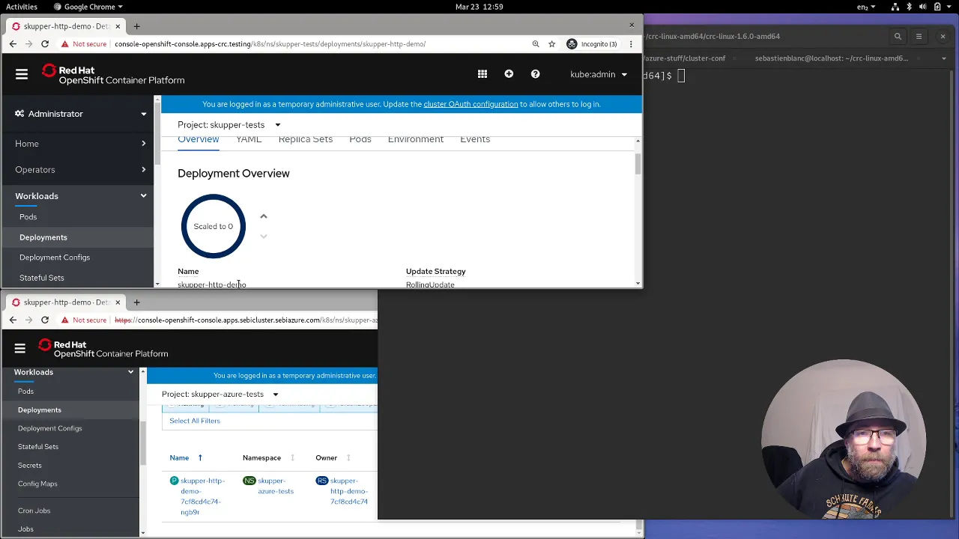Open Incognito (3) profile indicator

point(592,44)
